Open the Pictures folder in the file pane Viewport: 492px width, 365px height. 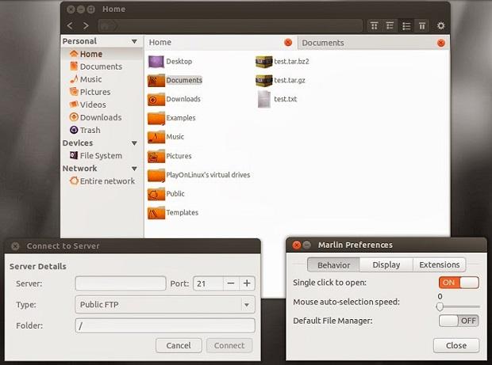point(170,156)
